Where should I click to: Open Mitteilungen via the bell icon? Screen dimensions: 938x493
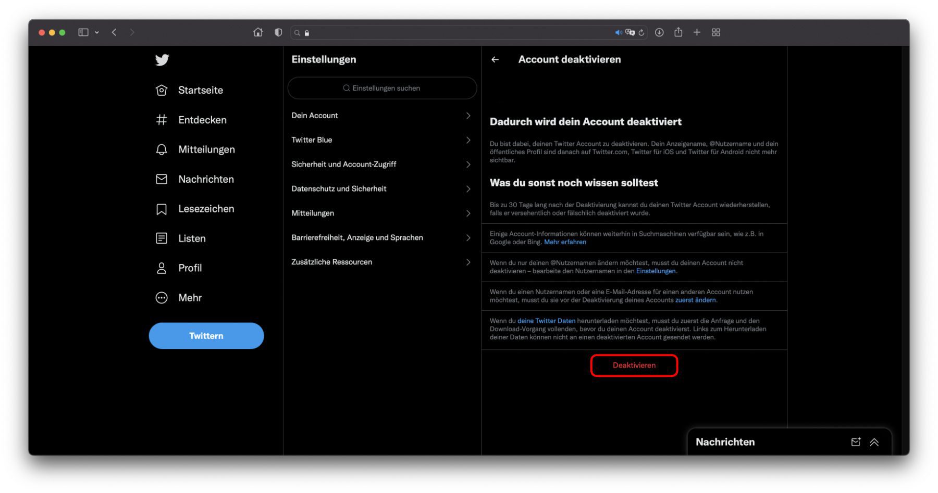[162, 149]
